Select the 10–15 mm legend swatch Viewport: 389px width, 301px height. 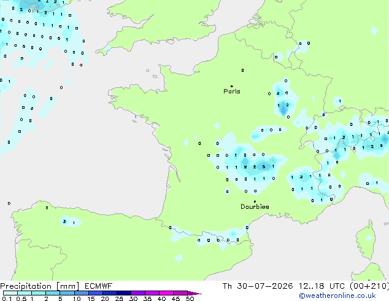point(82,293)
